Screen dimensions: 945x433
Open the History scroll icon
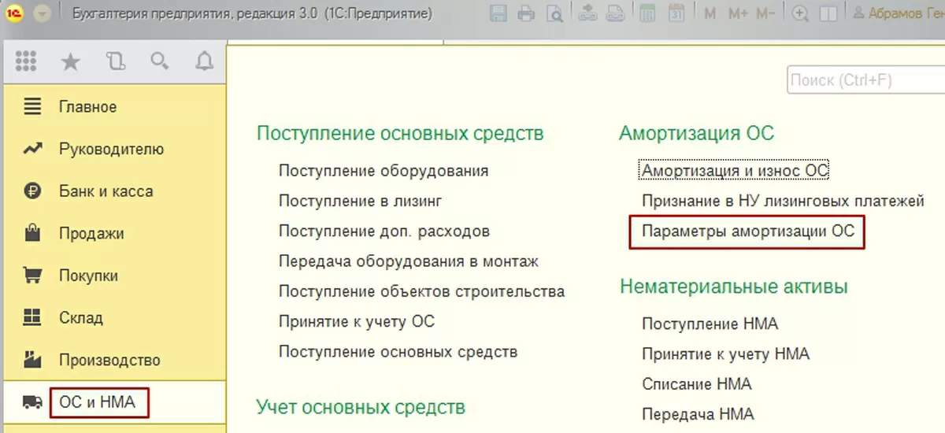116,62
